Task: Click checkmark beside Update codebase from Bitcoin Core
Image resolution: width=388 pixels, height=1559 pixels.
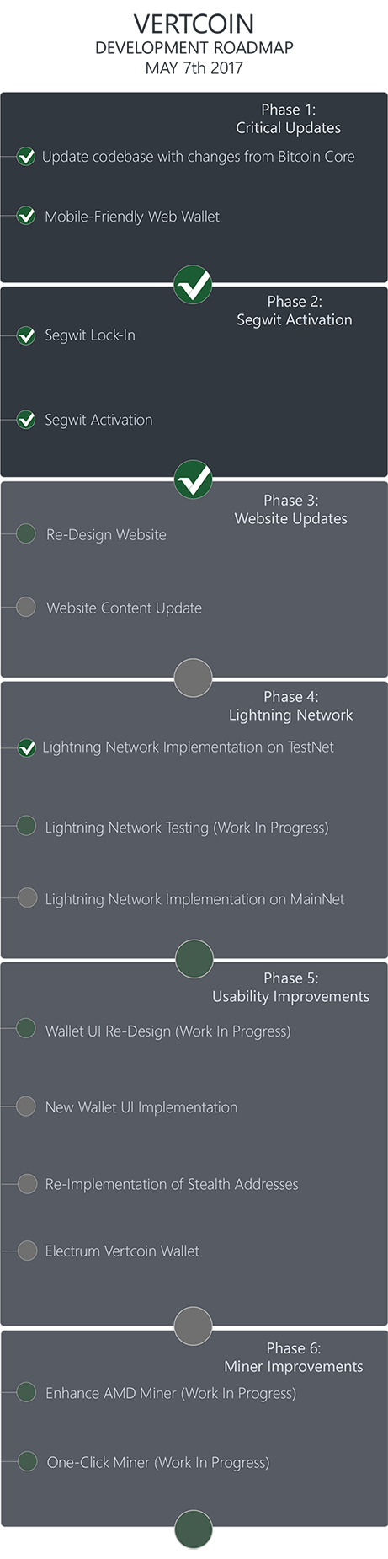Action: pyautogui.click(x=26, y=157)
